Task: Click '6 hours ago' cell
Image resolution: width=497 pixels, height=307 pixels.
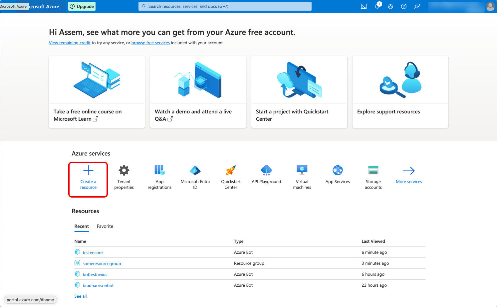Action: tap(373, 274)
